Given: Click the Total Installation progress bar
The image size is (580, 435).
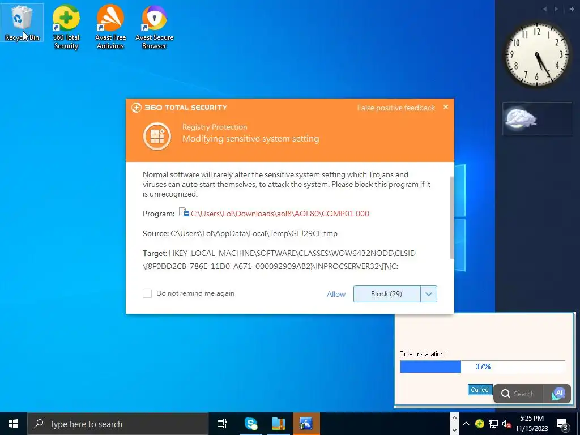Looking at the screenshot, I should click(483, 366).
